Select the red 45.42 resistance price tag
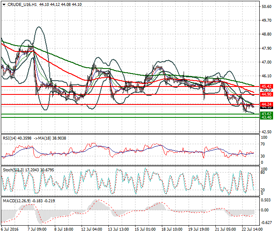The height and width of the screenshot is (234, 276). click(266, 86)
